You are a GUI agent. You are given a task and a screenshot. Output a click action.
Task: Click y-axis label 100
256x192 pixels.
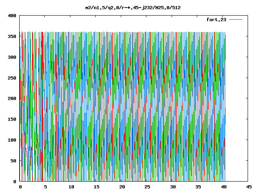point(12,140)
